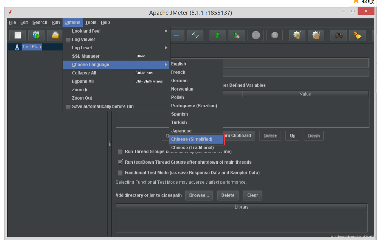381x244 pixels.
Task: Click the Shutdown icon in toolbar
Action: pos(275,35)
